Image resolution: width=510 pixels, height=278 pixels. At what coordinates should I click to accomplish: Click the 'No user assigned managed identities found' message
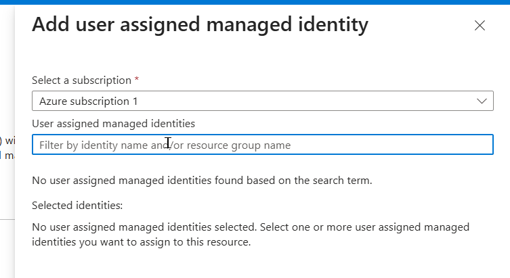[202, 181]
